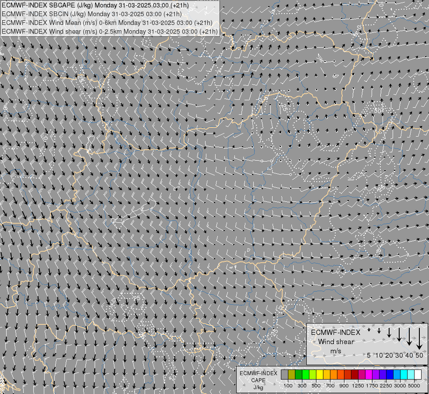Click the Wind shear 0-2.5km title line
This screenshot has height=394, width=429.
(110, 32)
